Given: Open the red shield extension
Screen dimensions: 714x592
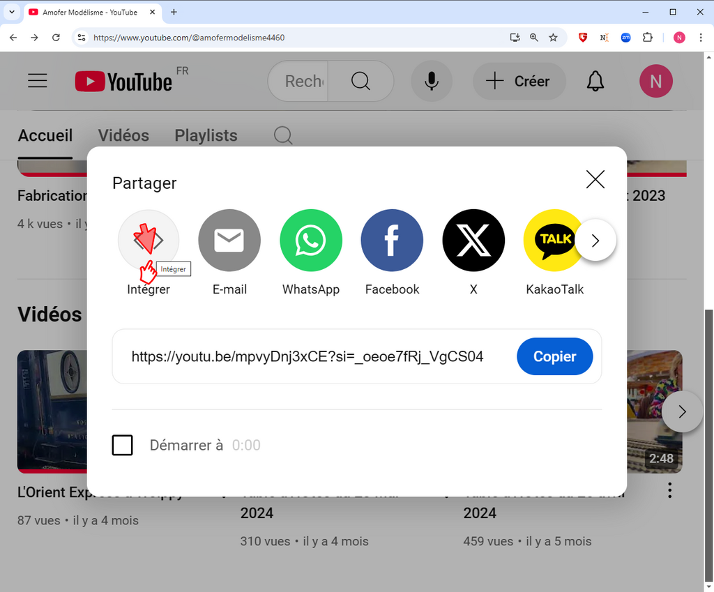Looking at the screenshot, I should pyautogui.click(x=583, y=38).
